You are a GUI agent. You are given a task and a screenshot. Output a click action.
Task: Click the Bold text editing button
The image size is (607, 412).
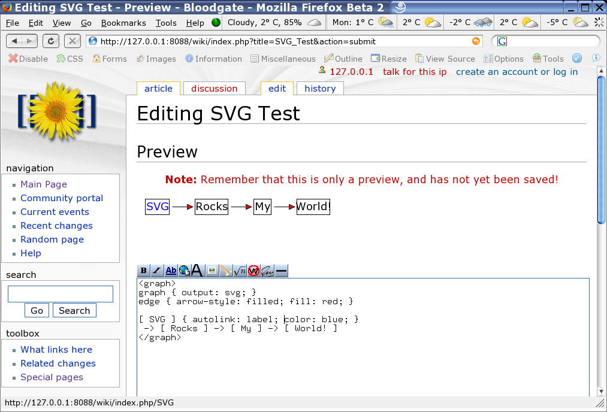pyautogui.click(x=144, y=271)
